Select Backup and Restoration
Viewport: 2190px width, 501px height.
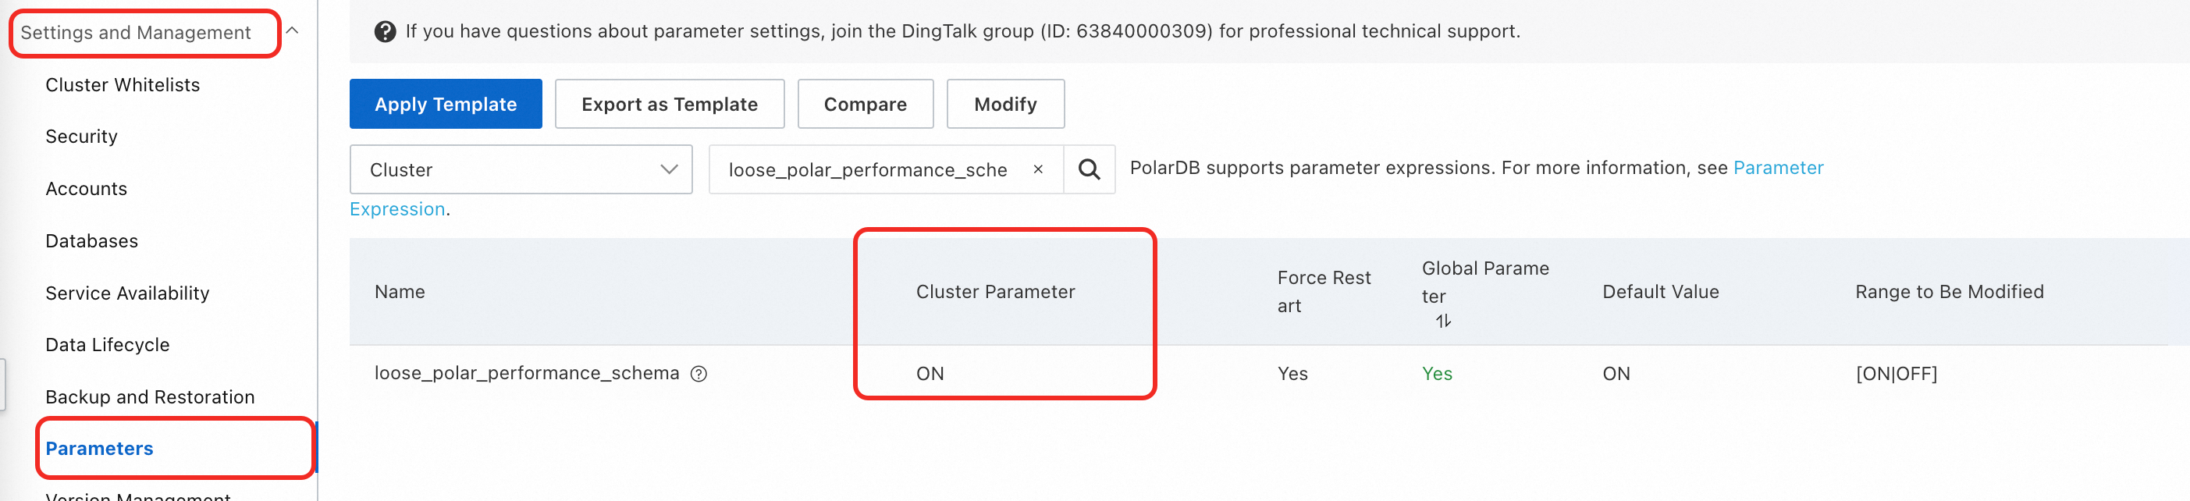click(x=150, y=397)
